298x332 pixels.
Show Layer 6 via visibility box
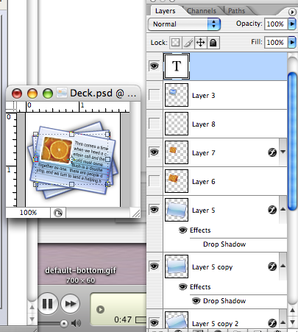click(155, 181)
